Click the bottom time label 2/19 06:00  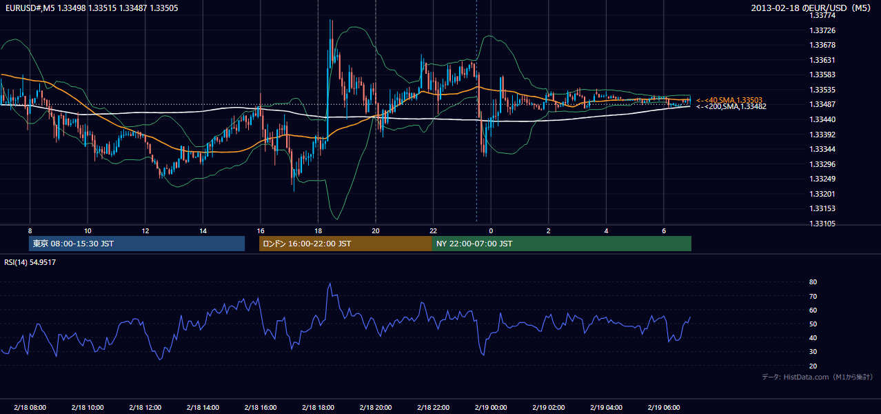663,408
